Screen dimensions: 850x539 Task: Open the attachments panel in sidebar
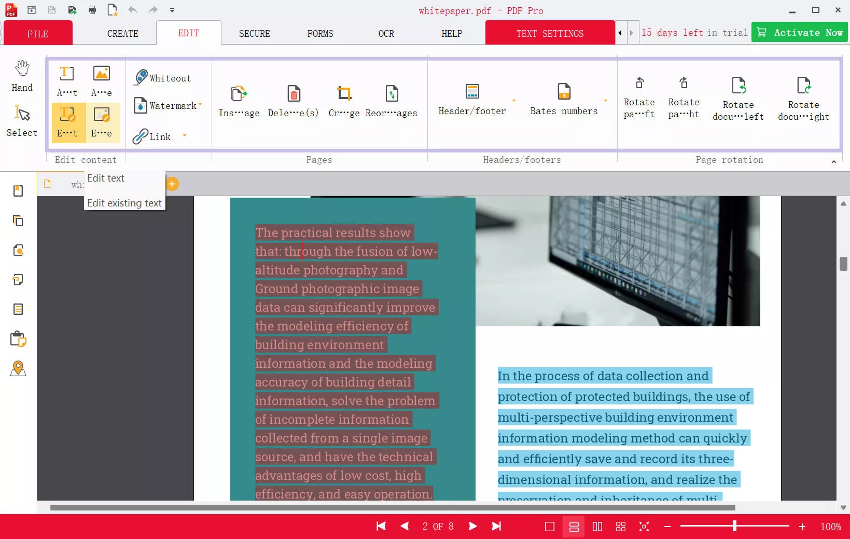point(18,280)
